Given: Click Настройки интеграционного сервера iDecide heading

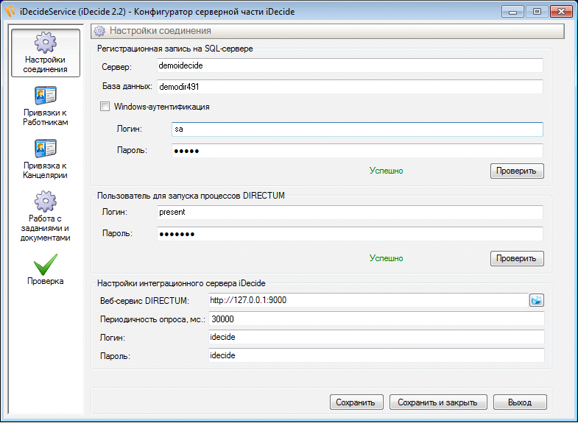Looking at the screenshot, I should (x=181, y=283).
